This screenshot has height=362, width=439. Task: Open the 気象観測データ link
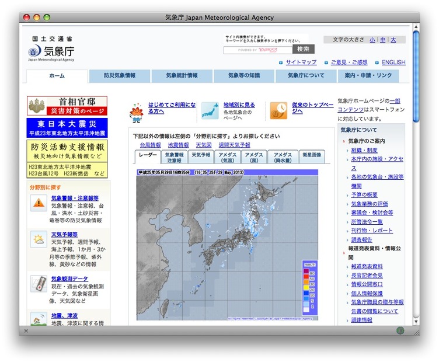pos(69,279)
